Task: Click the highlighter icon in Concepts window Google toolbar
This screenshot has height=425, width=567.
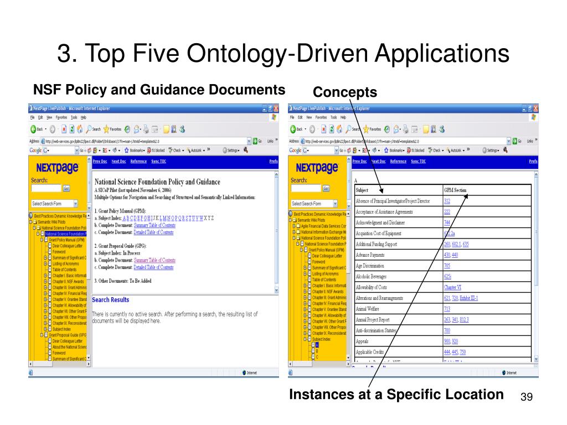Action: point(506,150)
